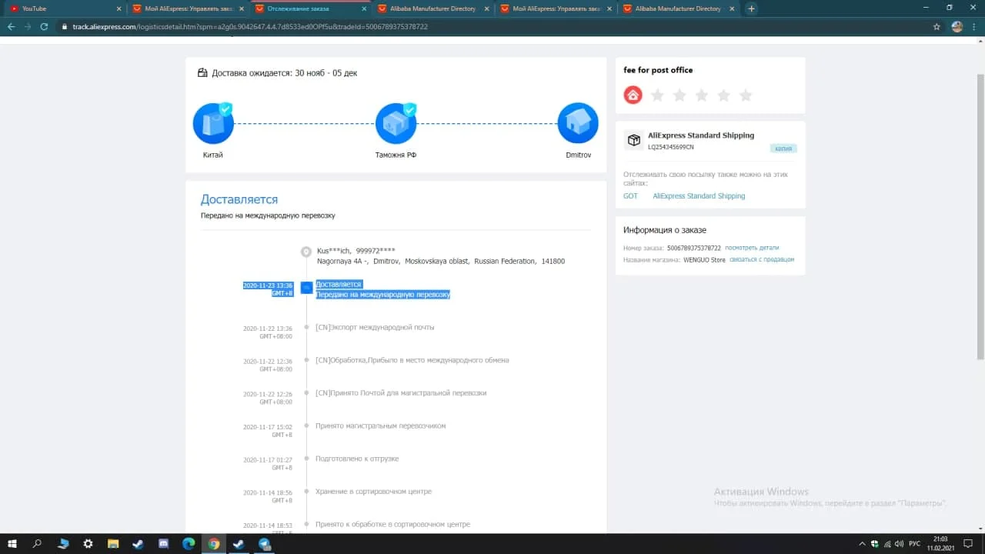Click the recipient address line Nagornaya 4A
Viewport: 985px width, 554px height.
coord(441,262)
